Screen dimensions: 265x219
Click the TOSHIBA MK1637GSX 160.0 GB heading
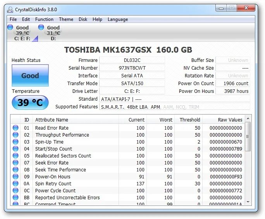[x=128, y=50]
